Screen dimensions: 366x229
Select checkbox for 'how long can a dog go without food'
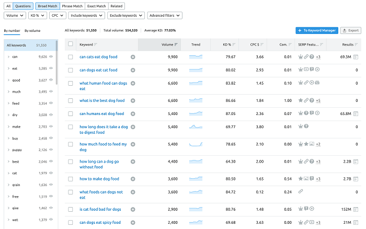coord(70,162)
